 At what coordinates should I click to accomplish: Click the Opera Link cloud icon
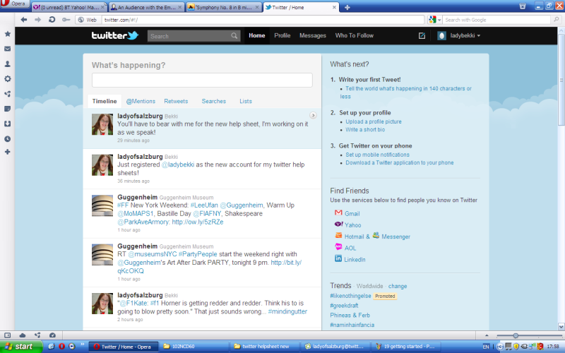(23, 335)
